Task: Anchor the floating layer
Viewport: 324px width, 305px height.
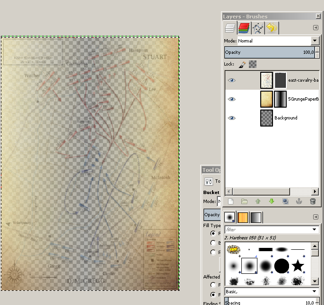Action: tap(299, 201)
